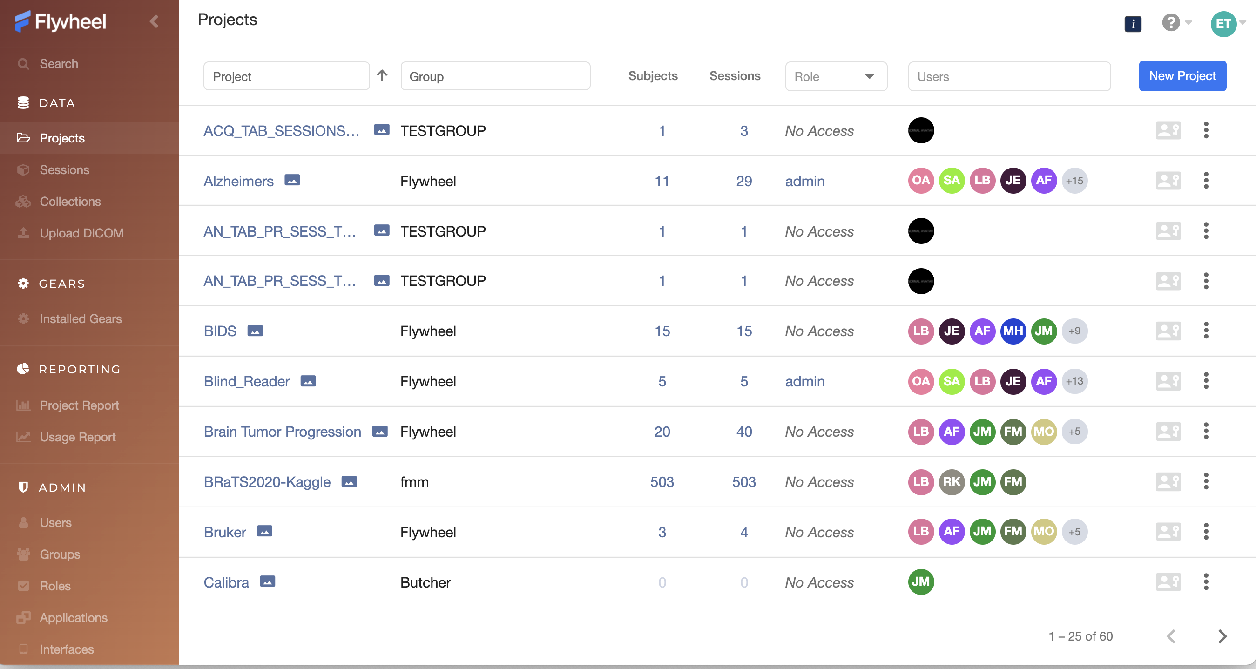This screenshot has height=669, width=1256.
Task: Open Installed Gears from sidebar
Action: (81, 318)
